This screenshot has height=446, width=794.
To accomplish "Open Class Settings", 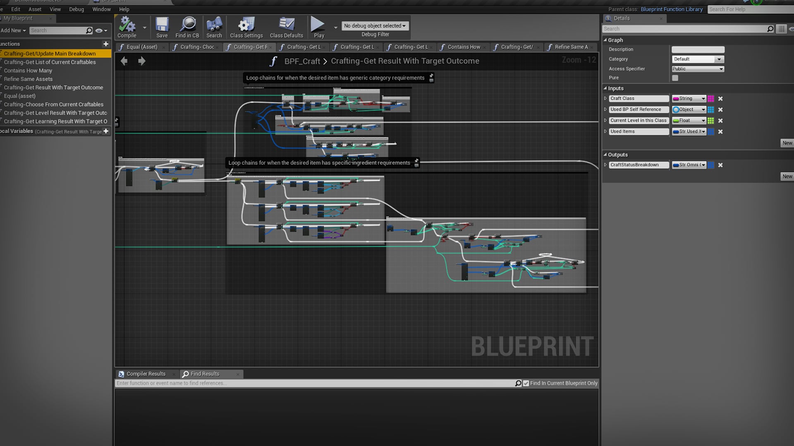I will tap(246, 26).
